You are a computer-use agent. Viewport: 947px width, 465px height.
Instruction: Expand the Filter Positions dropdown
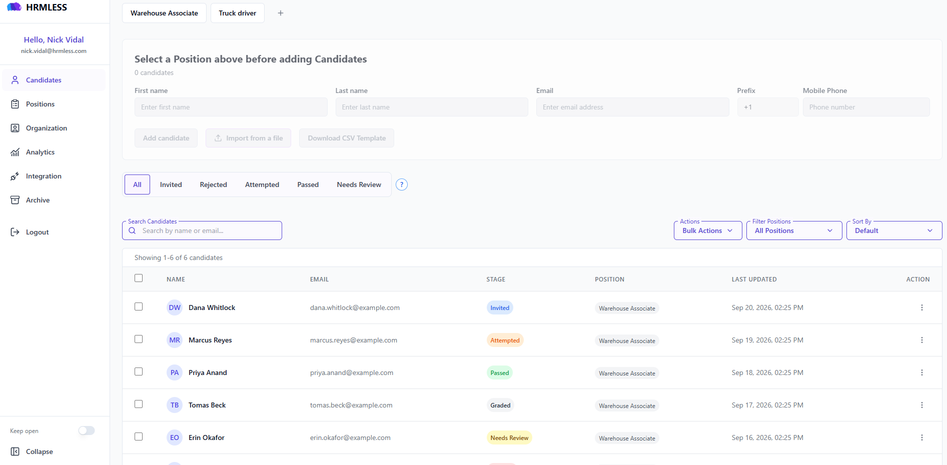(x=794, y=230)
